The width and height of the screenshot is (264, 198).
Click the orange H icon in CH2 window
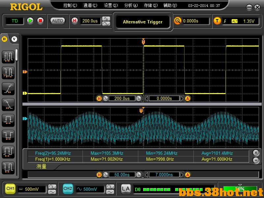point(99,175)
